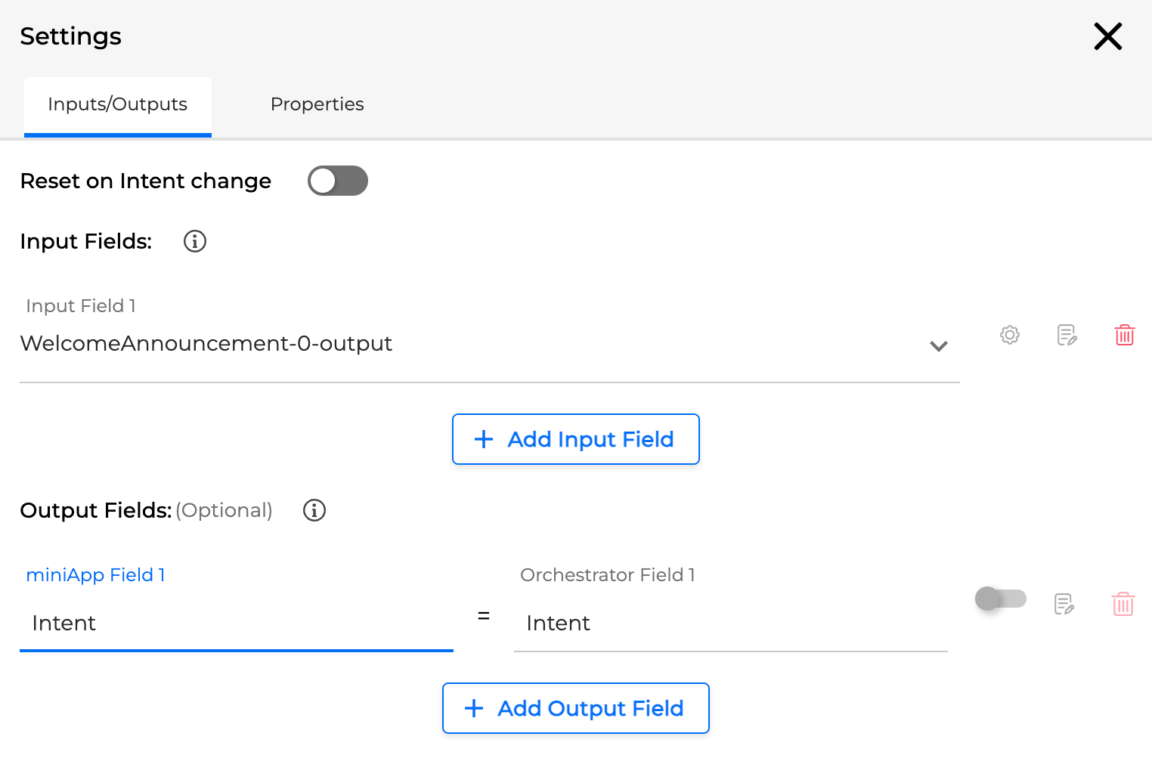1152x783 pixels.
Task: Click the Intent miniApp field text box
Action: coord(227,623)
